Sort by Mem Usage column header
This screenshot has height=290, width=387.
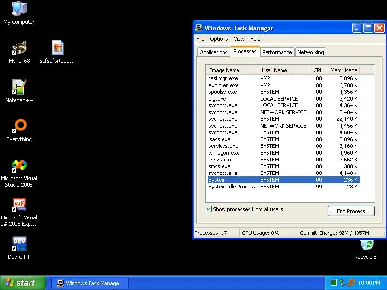pyautogui.click(x=343, y=70)
